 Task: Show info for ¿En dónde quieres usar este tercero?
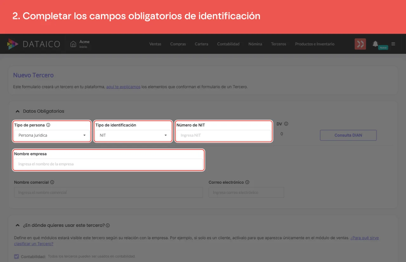pos(108,226)
